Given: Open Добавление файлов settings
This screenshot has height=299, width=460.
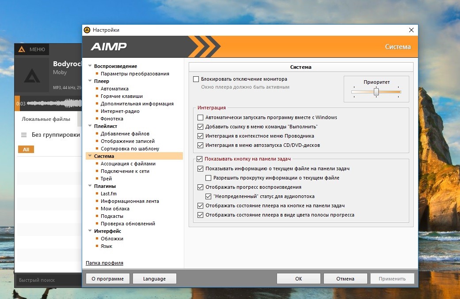Looking at the screenshot, I should click(125, 134).
